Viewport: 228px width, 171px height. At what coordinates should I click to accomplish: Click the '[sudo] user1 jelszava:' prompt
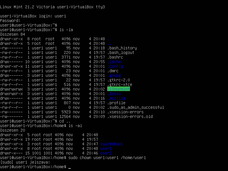click(x=25, y=162)
